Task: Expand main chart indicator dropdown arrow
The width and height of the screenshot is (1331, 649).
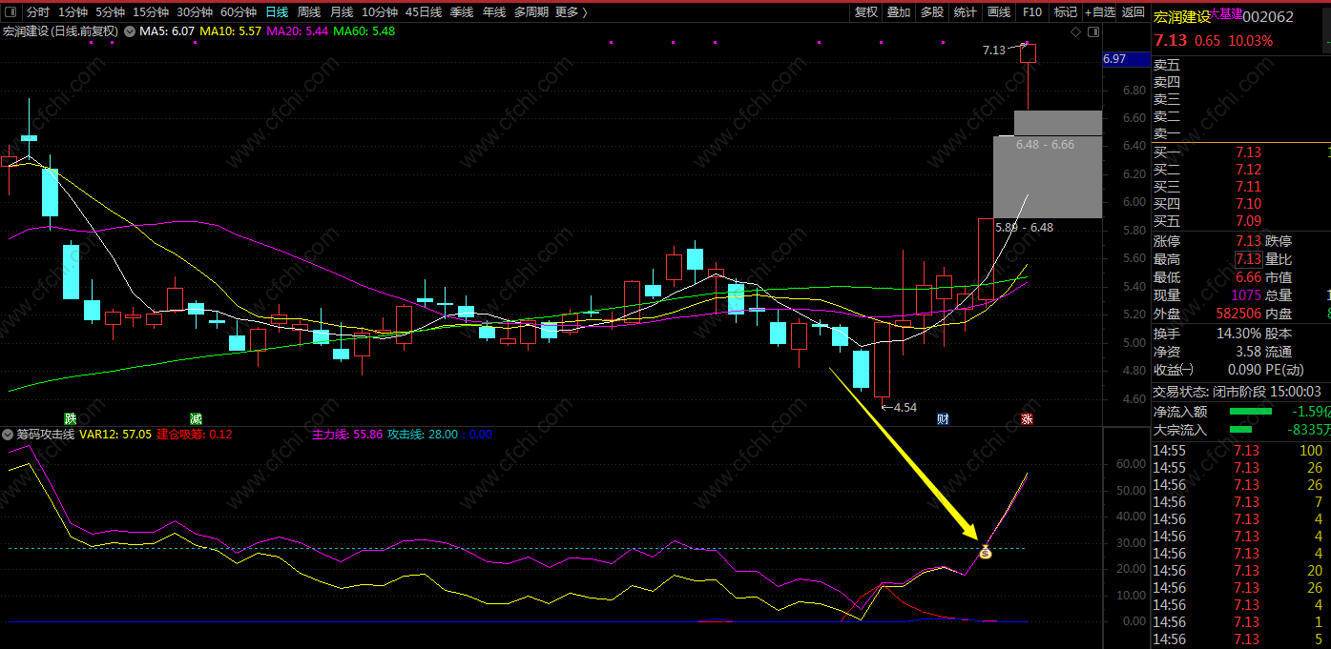Action: point(129,31)
